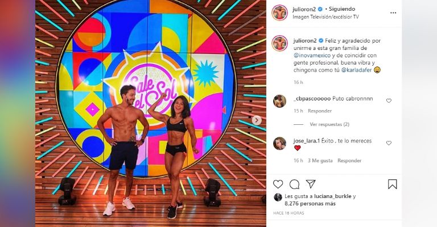Screen dimensions: 437x227
Task: Open location Imagen Televisión/excélsior TV
Action: 325,17
